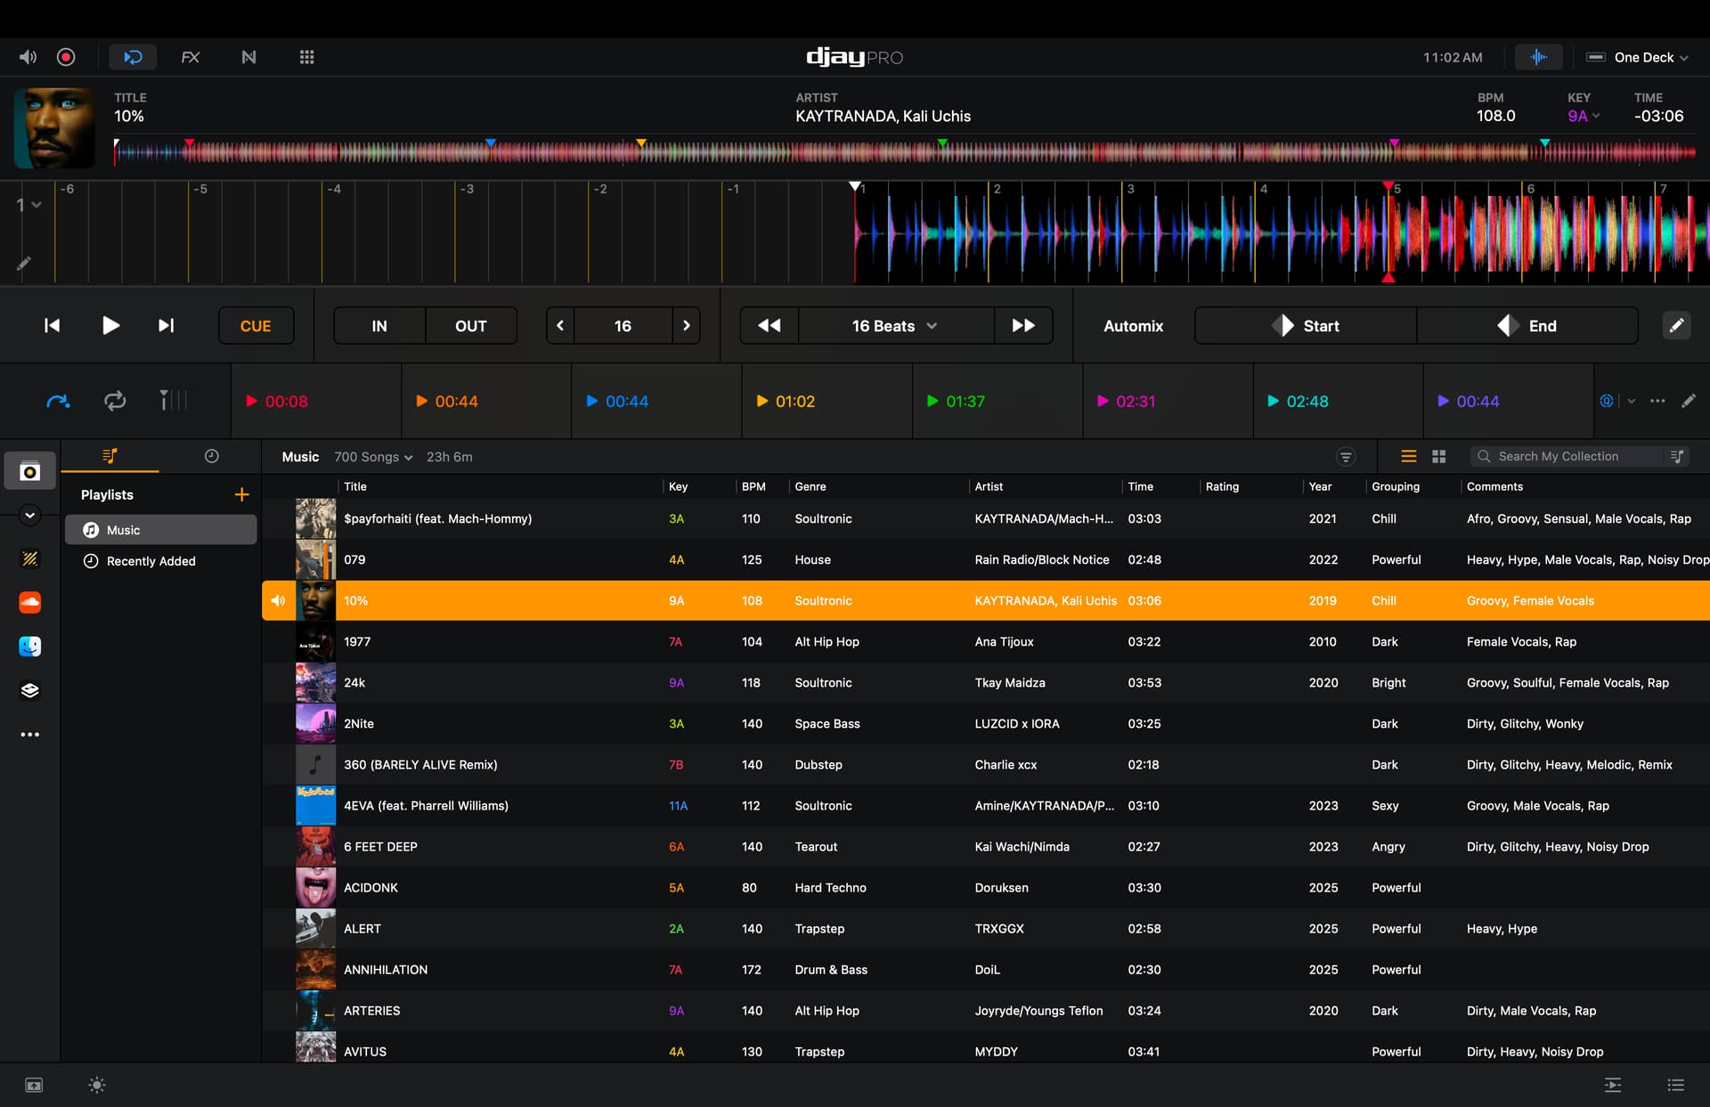Click the Search My Collection field
1710x1107 pixels.
pos(1567,457)
